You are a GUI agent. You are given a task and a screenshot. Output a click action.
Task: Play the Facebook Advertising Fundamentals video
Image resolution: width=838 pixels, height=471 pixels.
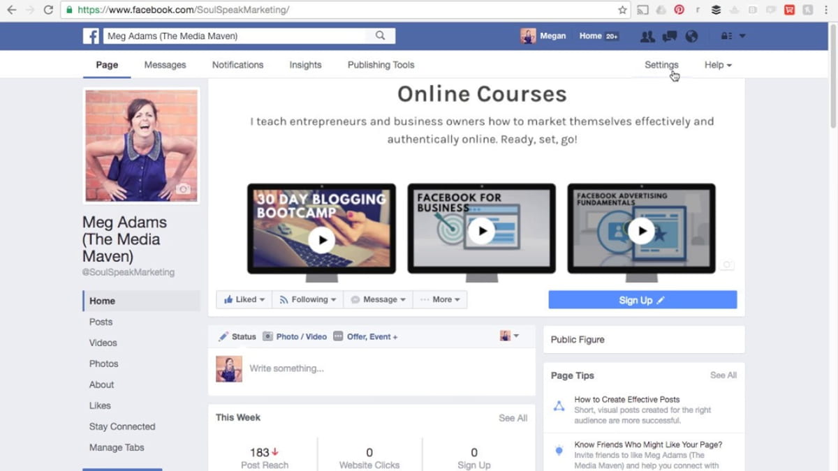point(641,231)
